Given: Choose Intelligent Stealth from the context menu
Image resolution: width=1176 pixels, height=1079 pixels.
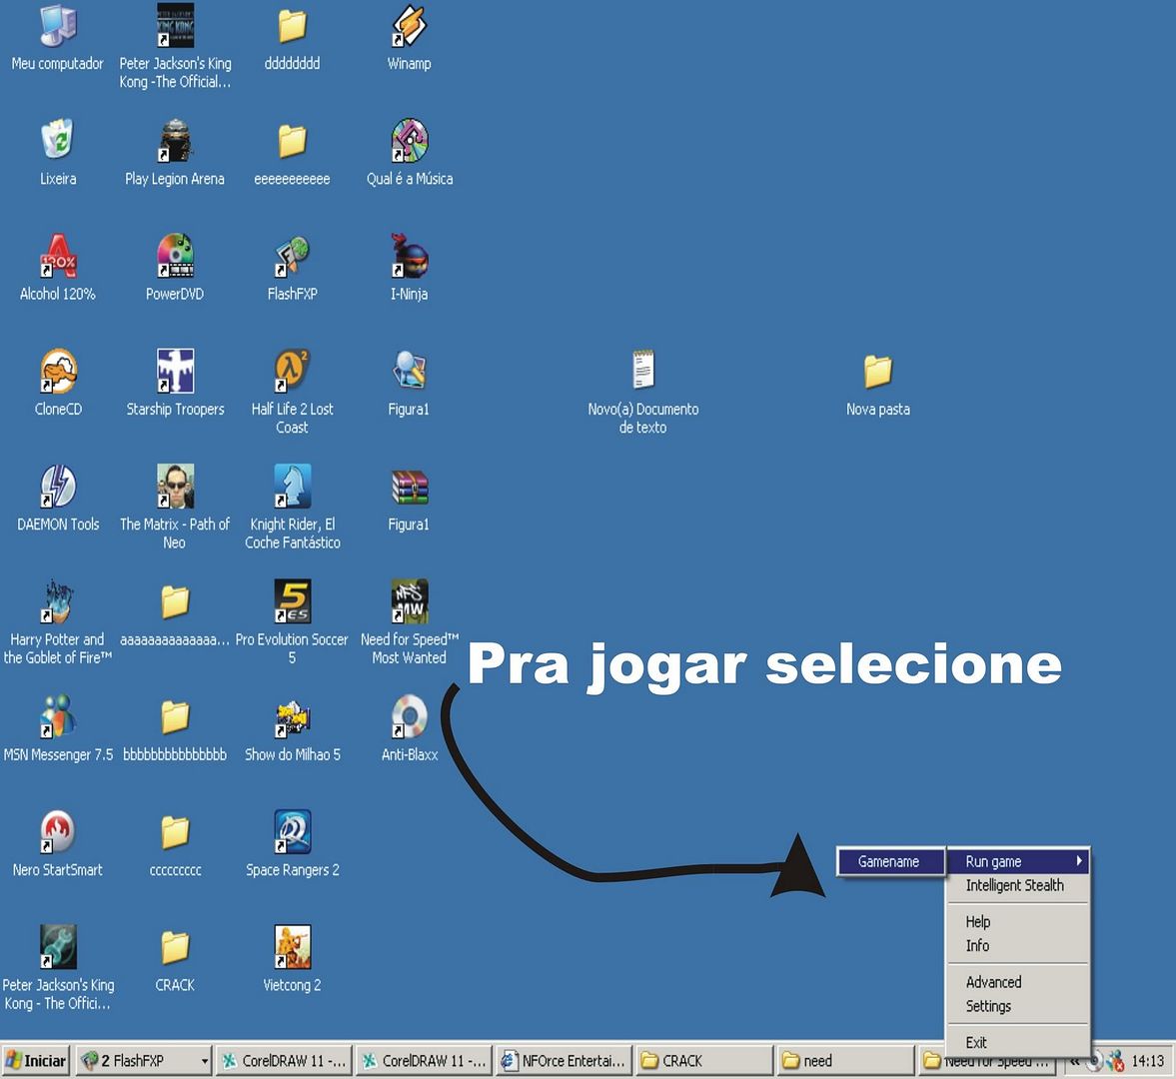Looking at the screenshot, I should (1014, 885).
